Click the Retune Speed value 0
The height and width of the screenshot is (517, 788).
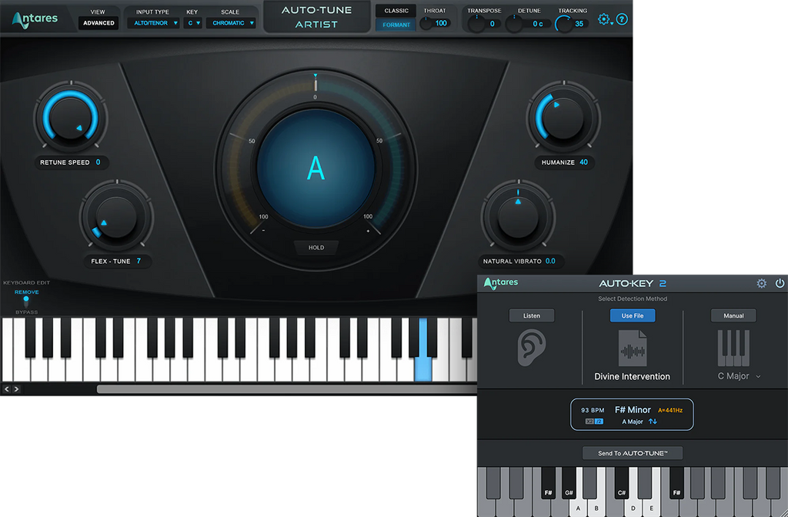98,162
